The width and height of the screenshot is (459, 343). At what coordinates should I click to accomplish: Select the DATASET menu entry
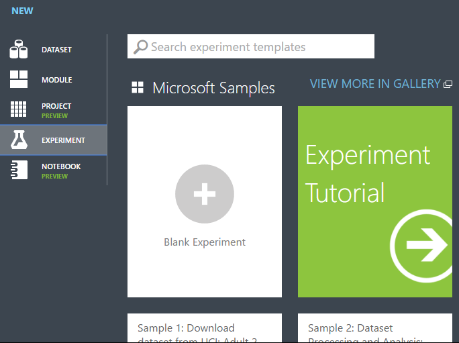[x=54, y=49]
